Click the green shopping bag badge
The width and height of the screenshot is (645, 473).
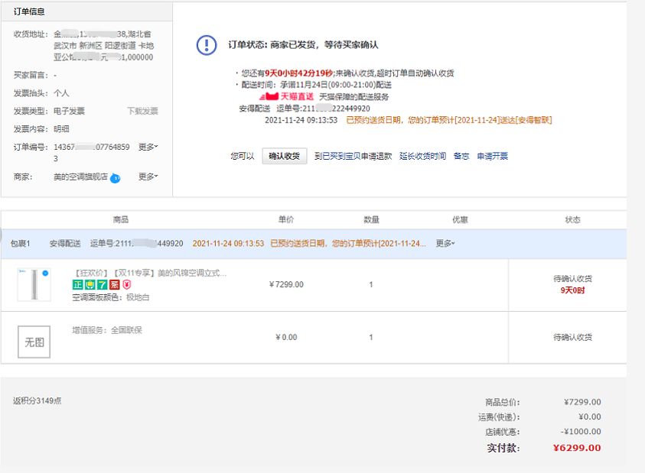click(90, 284)
